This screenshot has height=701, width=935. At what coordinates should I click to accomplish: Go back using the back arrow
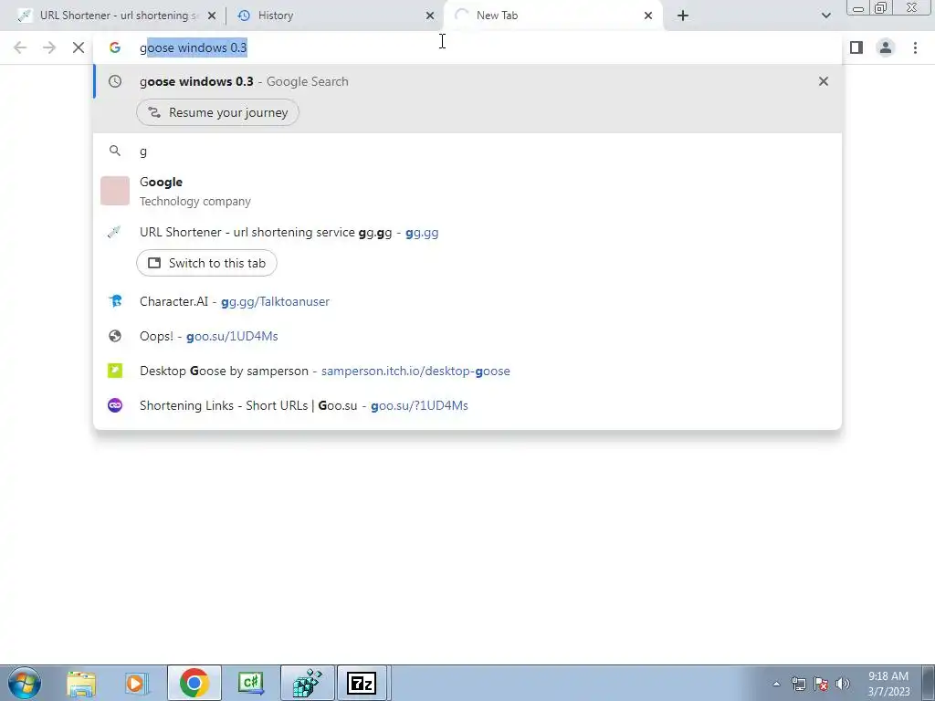[x=20, y=47]
